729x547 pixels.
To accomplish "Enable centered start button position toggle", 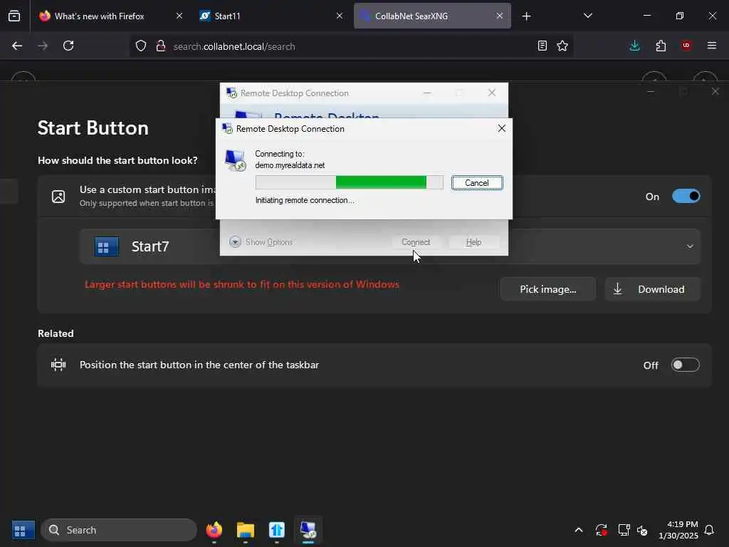I will coord(686,365).
